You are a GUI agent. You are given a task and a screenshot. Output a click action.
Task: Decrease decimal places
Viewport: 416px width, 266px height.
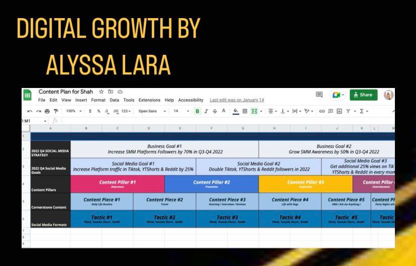click(107, 111)
